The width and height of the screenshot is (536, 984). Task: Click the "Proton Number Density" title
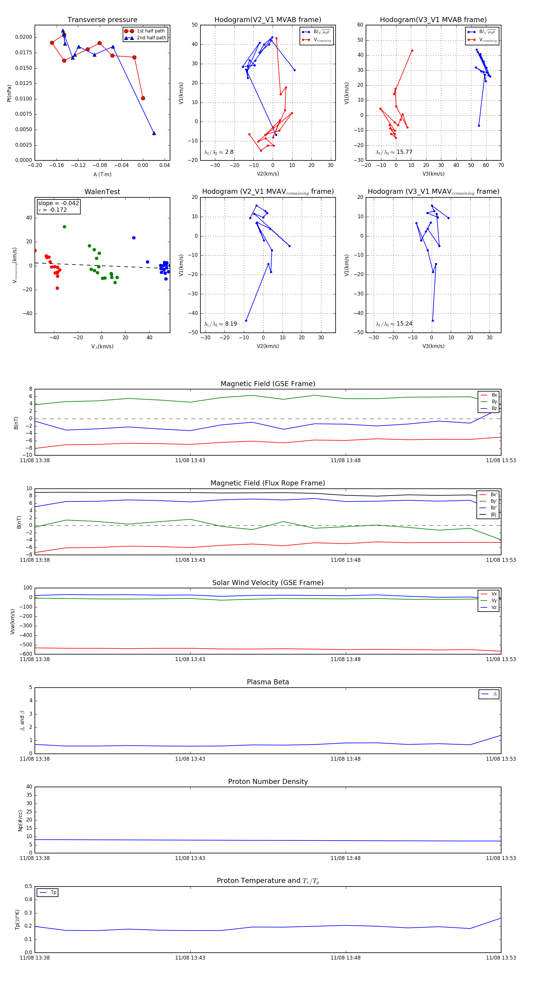(268, 782)
